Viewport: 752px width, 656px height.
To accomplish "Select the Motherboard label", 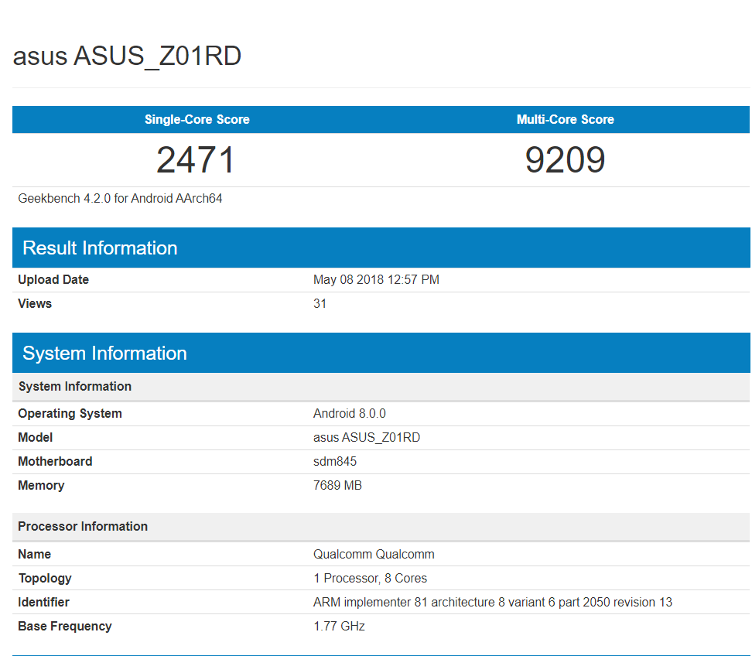I will [x=55, y=461].
